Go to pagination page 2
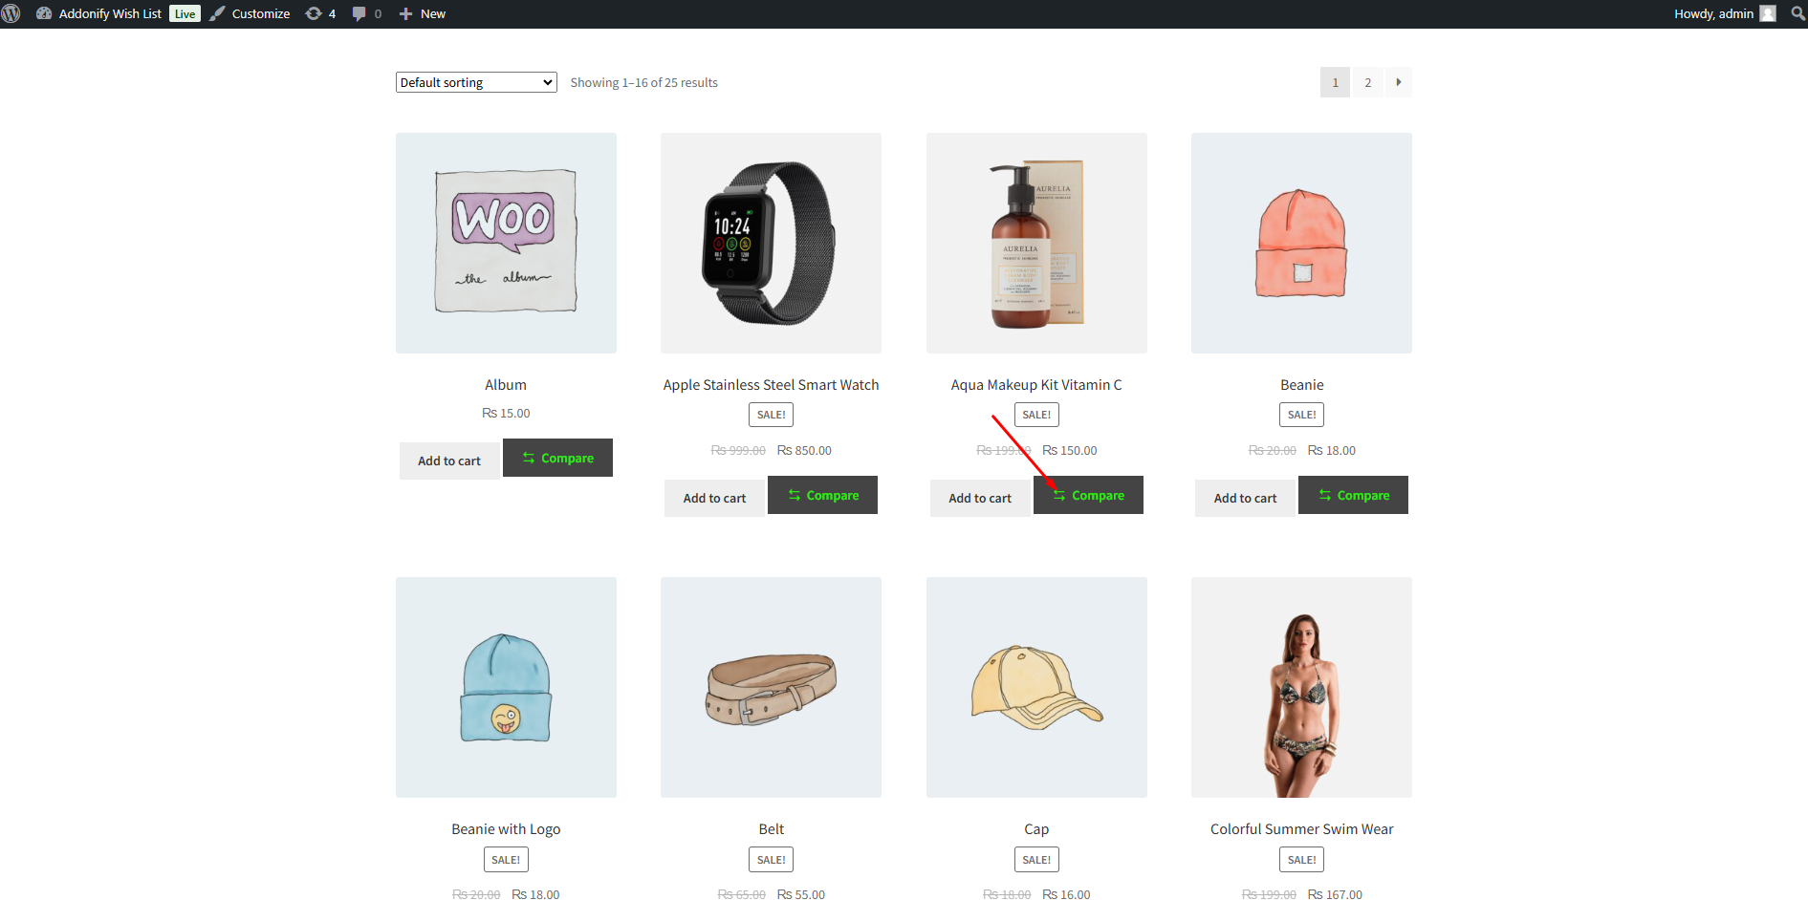1808x900 pixels. pos(1367,82)
